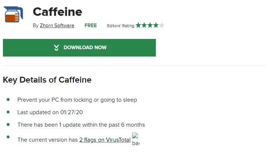266x152 pixels.
Task: Click the bullet beside VirusTotal item
Action: (x=8, y=137)
